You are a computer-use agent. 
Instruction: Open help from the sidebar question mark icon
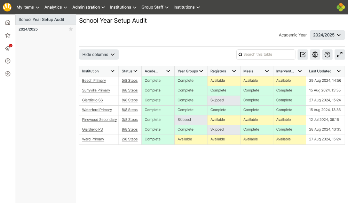[x=7, y=61]
